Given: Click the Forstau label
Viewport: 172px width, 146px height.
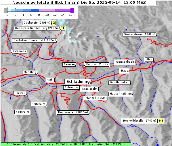Looking at the screenshot, I should [x=20, y=93].
